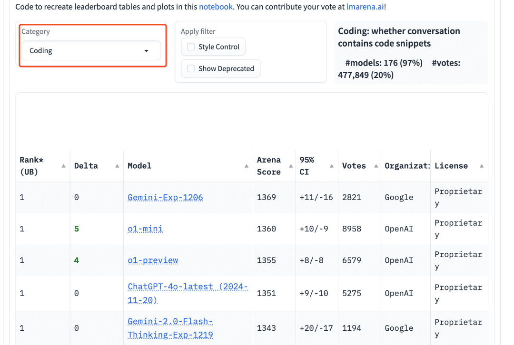Open the Gemini-Exp-1206 model link
The height and width of the screenshot is (345, 514).
(165, 197)
